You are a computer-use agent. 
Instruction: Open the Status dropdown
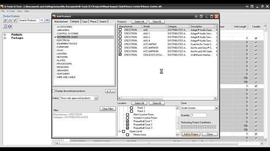(x=96, y=98)
